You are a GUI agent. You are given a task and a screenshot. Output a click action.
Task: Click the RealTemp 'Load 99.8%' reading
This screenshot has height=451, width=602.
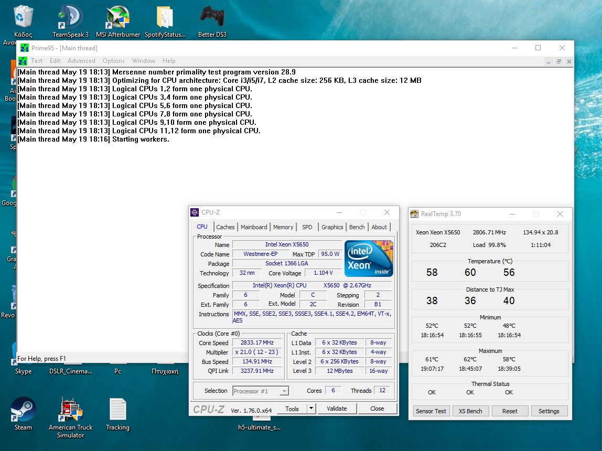point(489,245)
